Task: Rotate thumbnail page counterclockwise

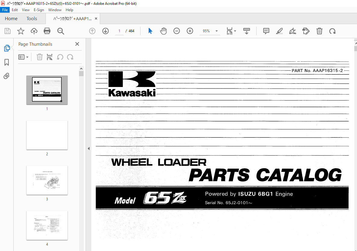Action: 60,57
